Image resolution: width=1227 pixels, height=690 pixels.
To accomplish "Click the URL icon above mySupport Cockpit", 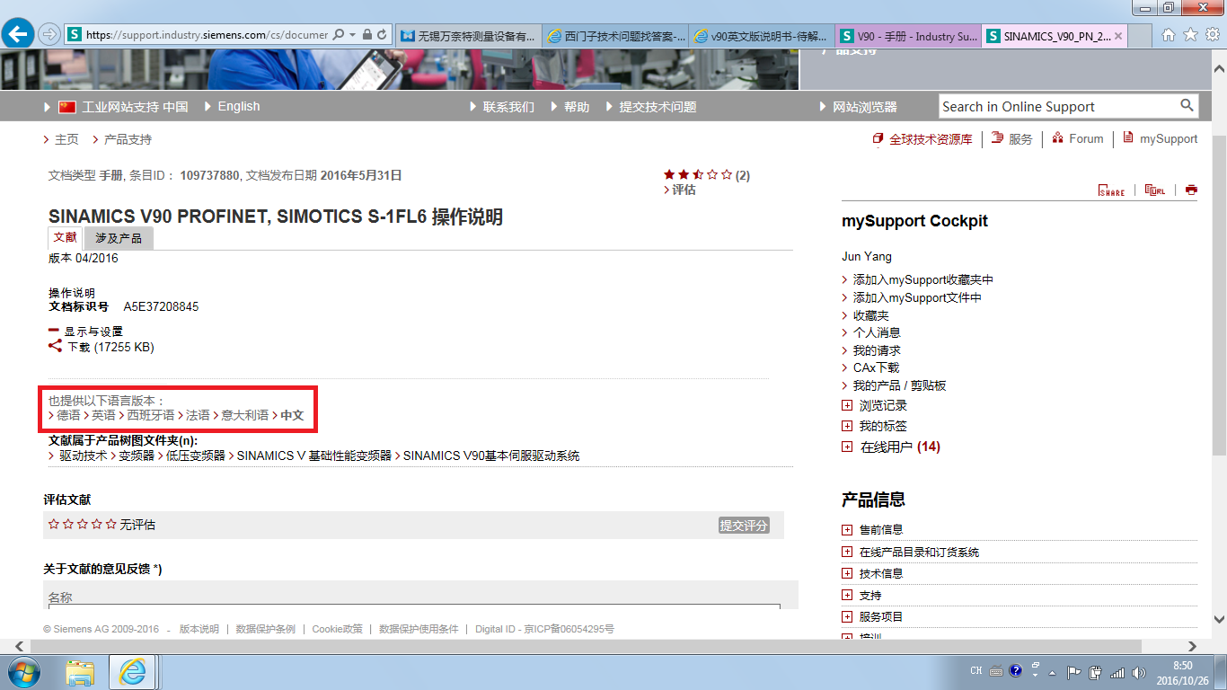I will pyautogui.click(x=1155, y=190).
